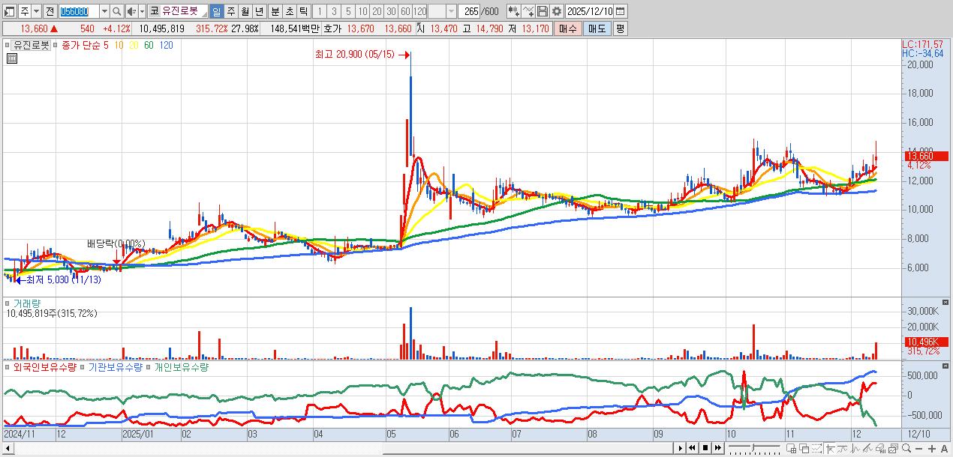Click the rewind replay button
The width and height of the screenshot is (953, 457).
[692, 448]
